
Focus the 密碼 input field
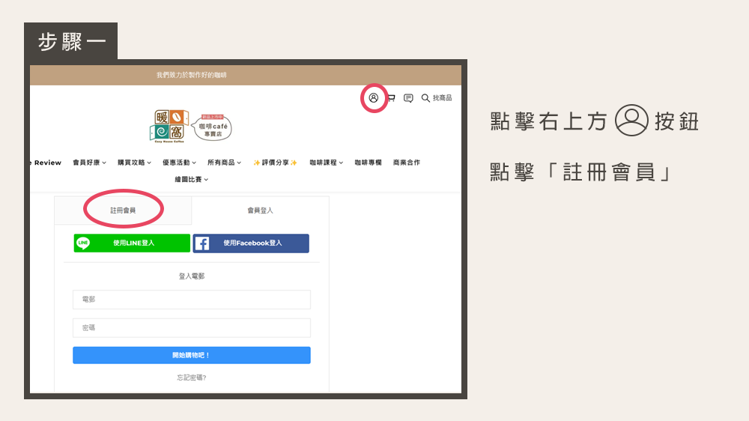click(x=192, y=328)
